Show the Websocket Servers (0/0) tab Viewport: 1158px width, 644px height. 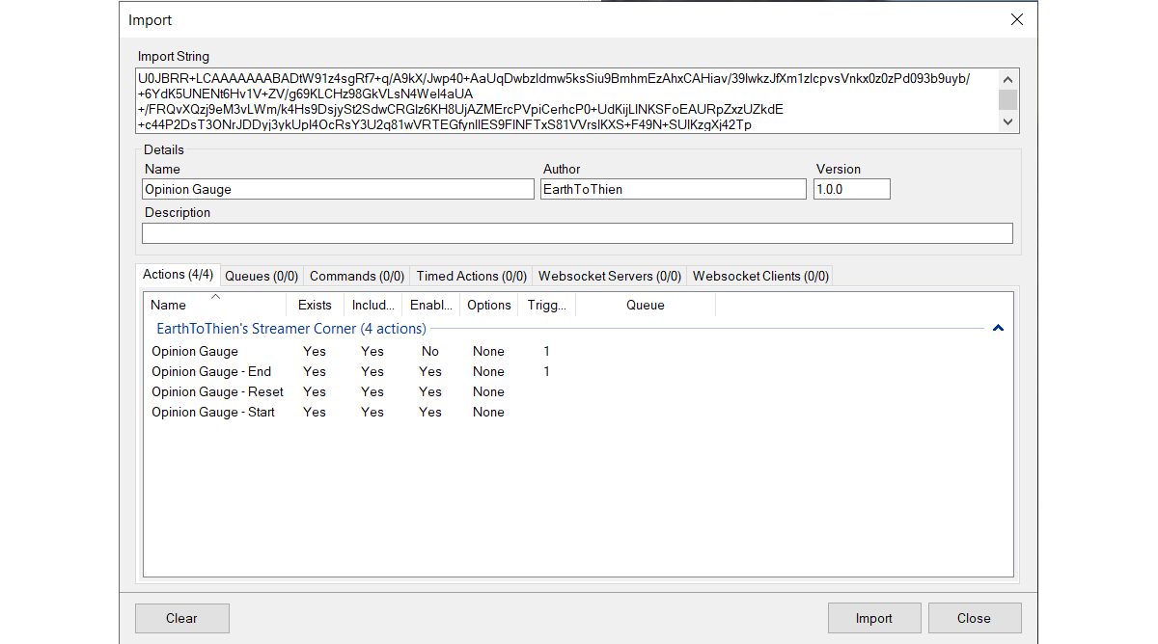(x=609, y=276)
